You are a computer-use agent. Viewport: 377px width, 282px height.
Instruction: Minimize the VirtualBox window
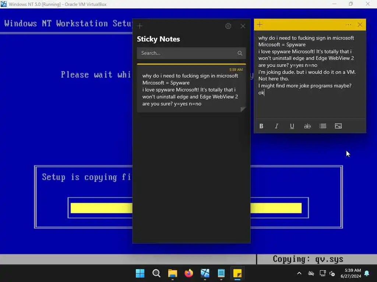334,4
